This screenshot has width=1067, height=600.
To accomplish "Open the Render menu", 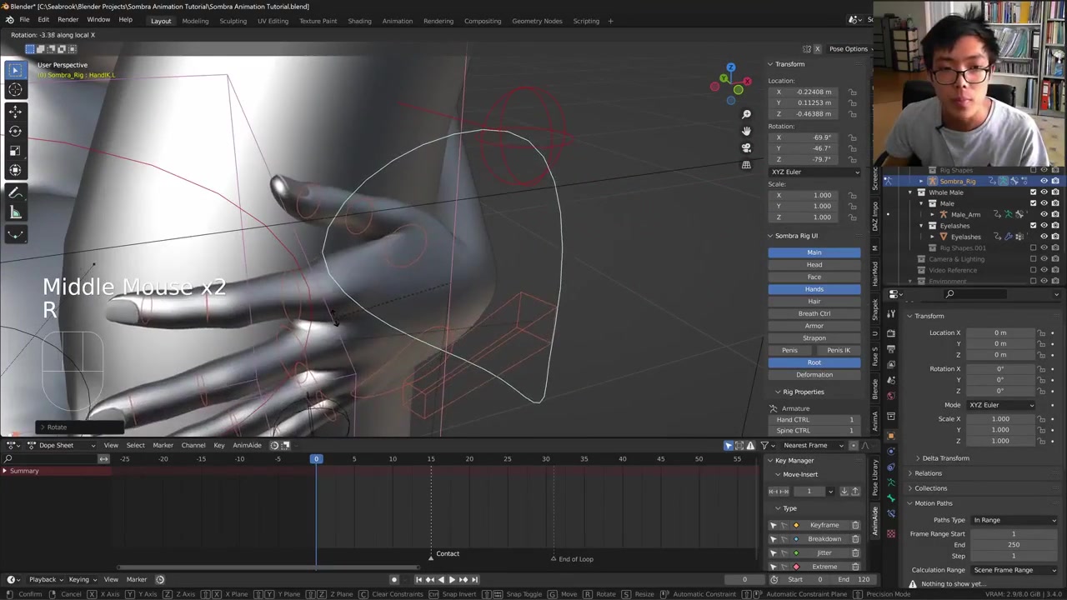I will pyautogui.click(x=68, y=20).
